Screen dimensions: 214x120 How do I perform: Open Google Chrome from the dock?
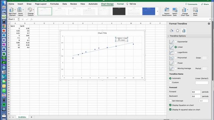coord(4,26)
